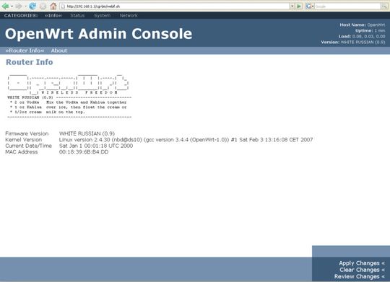Click the Google search input box
Image resolution: width=390 pixels, height=282 pixels.
tap(347, 6)
